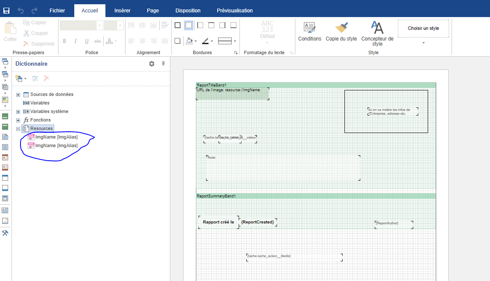This screenshot has height=281, width=490.
Task: Apply all borders
Action: pos(178,25)
